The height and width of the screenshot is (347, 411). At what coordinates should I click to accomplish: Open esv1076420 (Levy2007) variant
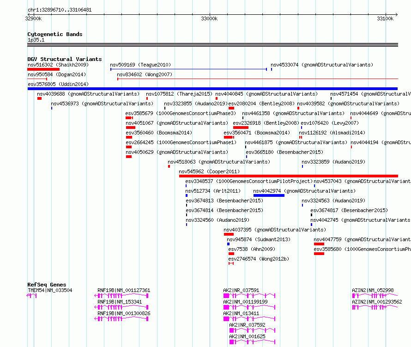coord(330,123)
